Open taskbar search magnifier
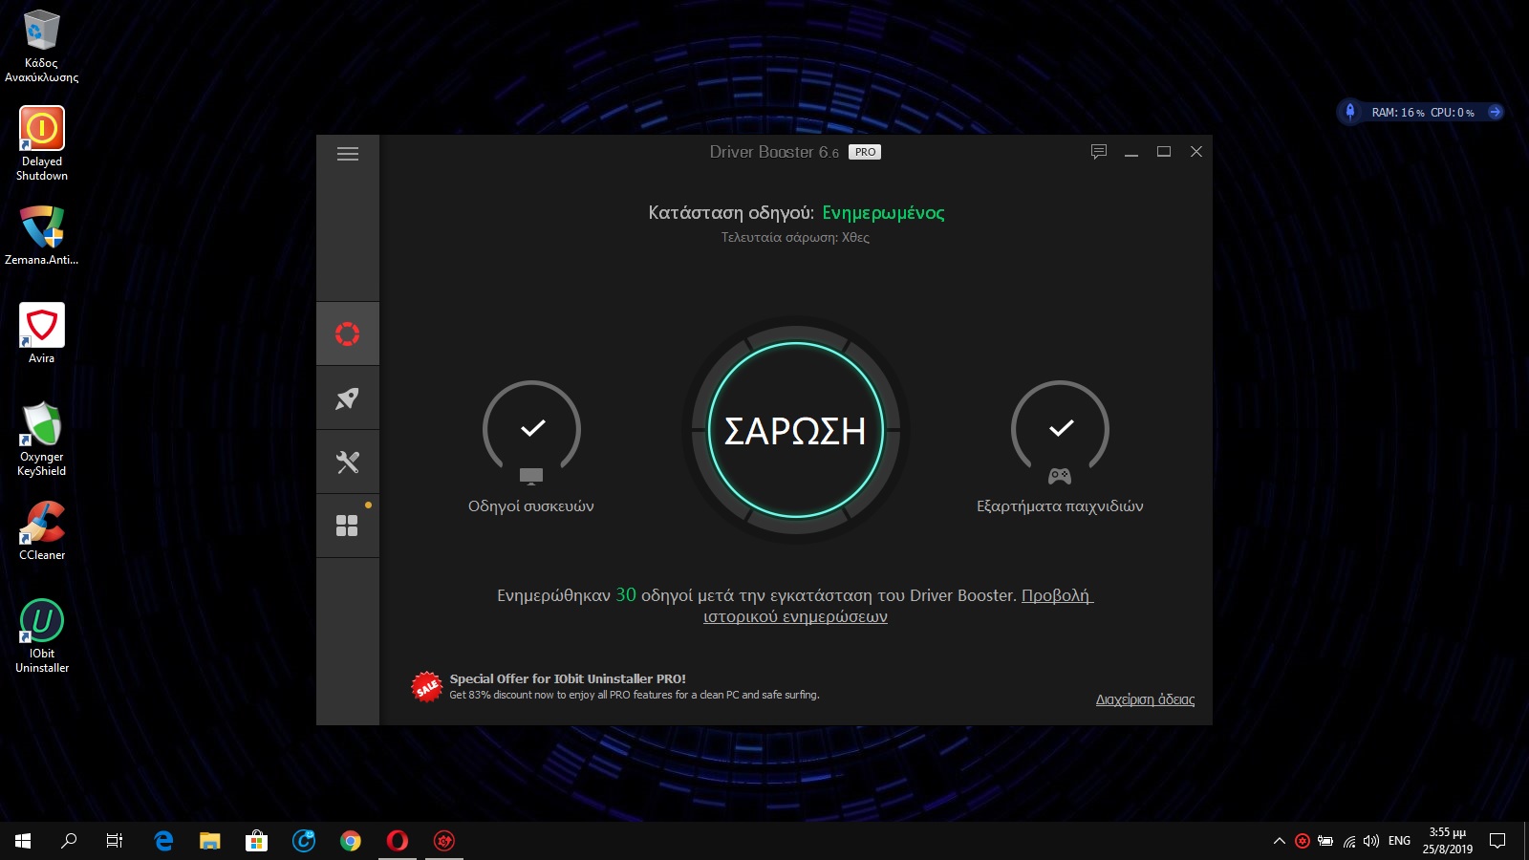1529x860 pixels. point(69,841)
